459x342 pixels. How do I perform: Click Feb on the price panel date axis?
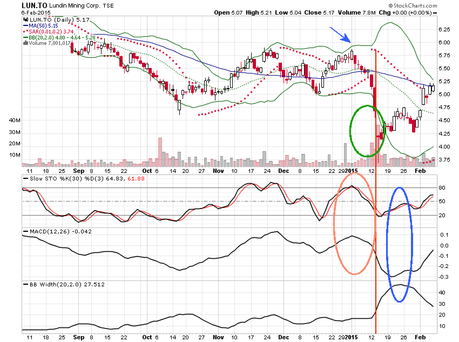[x=420, y=171]
